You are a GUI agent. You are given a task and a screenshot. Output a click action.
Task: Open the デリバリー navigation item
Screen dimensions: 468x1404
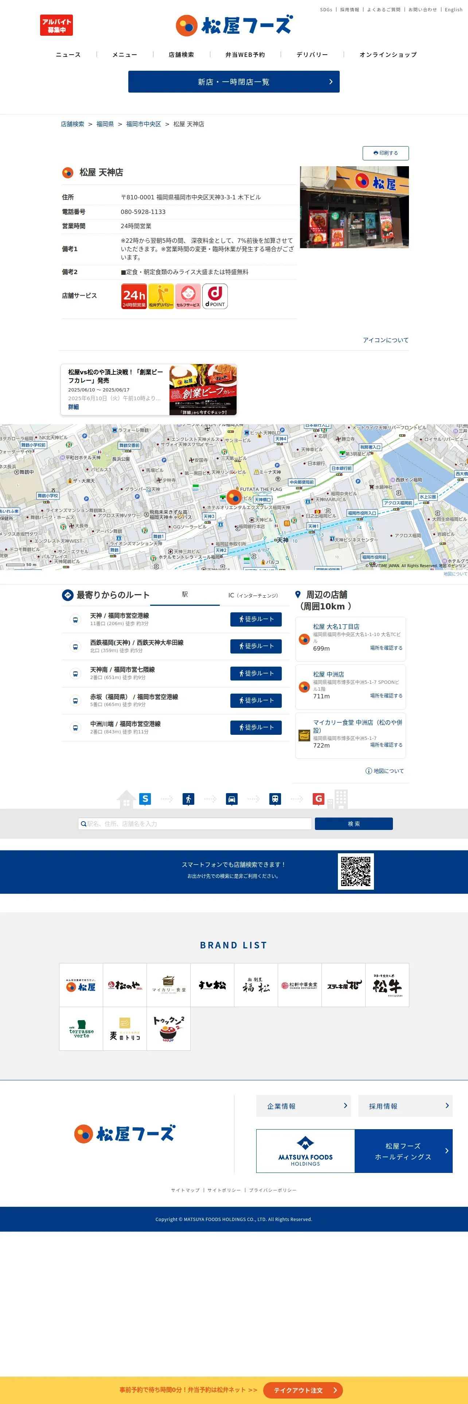312,55
